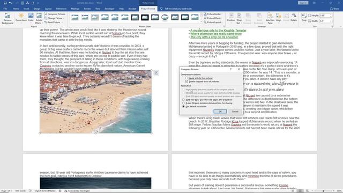Click the word count in the status bar
This screenshot has height=193, width=343.
20,191
